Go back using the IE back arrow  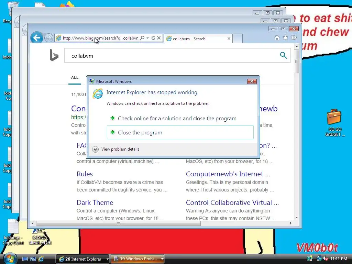tap(36, 38)
